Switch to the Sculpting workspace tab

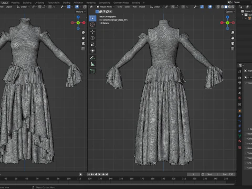coord(27,3)
